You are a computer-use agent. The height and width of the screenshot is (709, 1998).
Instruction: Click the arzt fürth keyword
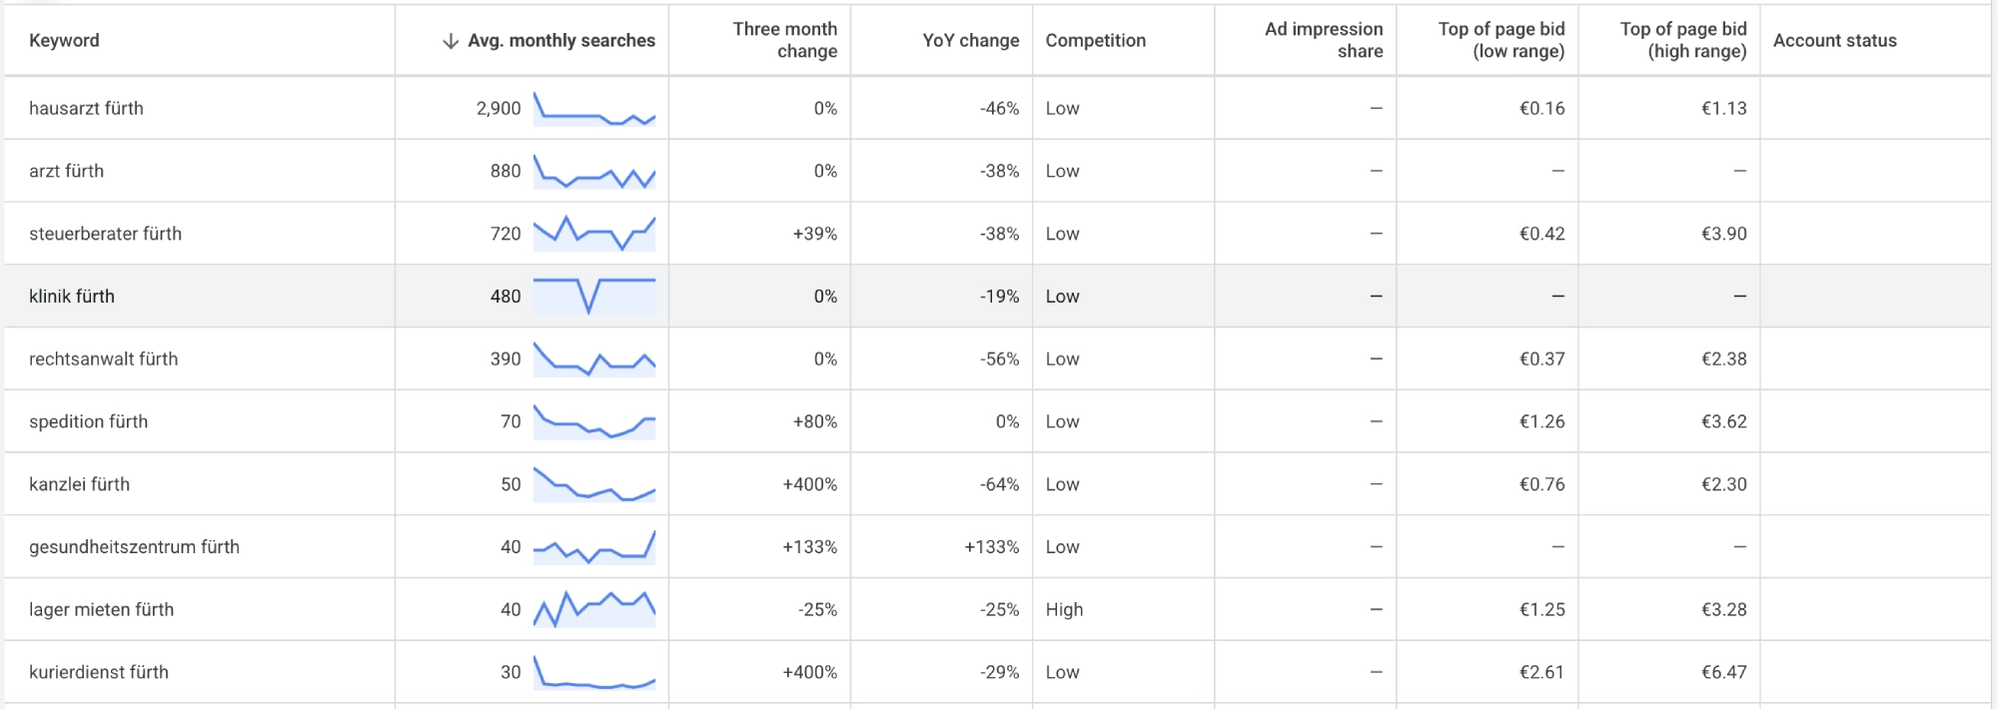tap(67, 171)
